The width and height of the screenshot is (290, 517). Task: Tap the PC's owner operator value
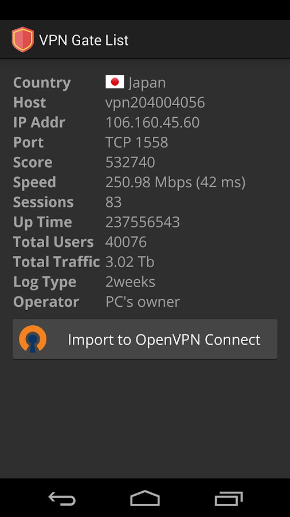point(143,302)
